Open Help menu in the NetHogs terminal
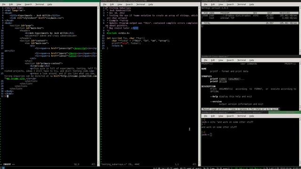Image resolution: width=301 pixels, height=169 pixels. point(252,4)
